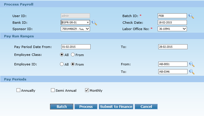Select All radio for Employee ID
This screenshot has height=116, width=204.
point(62,64)
